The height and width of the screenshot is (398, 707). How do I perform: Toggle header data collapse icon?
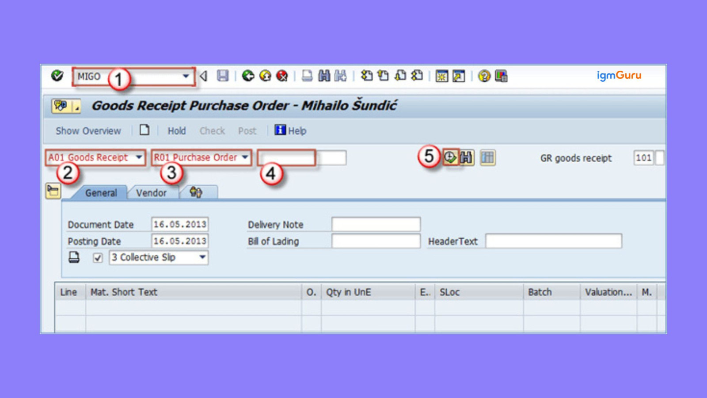click(x=53, y=191)
